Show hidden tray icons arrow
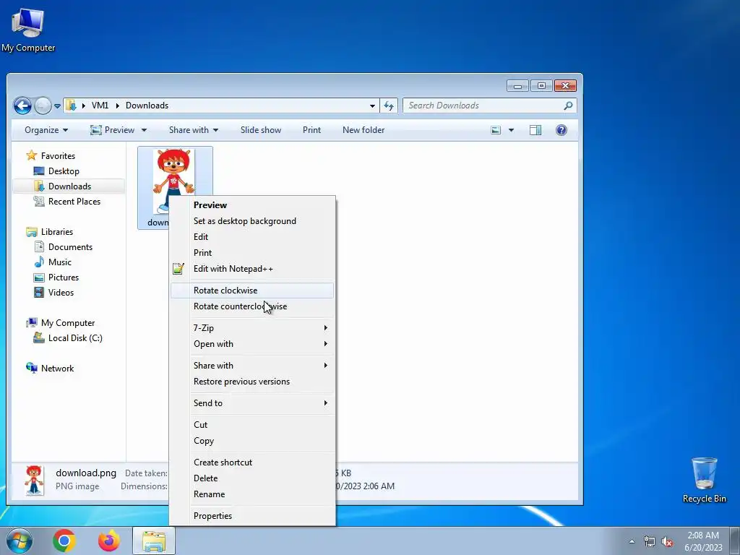Screen dimensions: 740x555 (x=632, y=541)
